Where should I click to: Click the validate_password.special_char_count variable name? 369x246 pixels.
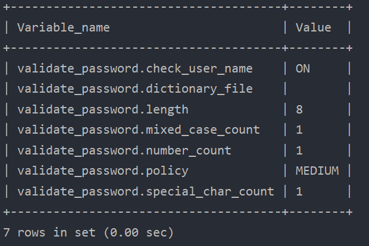point(146,191)
